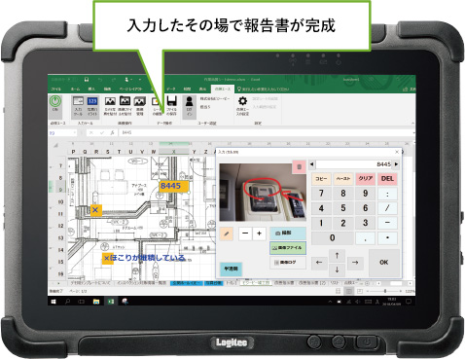
Task: Open File Explorer from the taskbar
Action: point(96,302)
